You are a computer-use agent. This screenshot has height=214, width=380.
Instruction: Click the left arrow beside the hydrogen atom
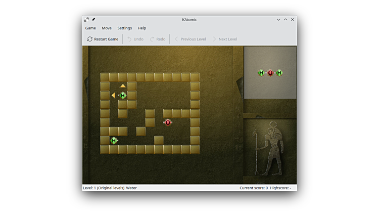click(113, 95)
